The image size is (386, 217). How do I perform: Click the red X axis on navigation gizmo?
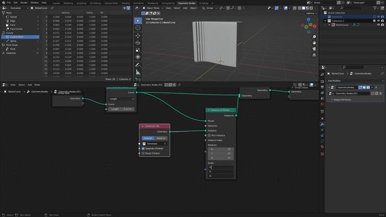(x=315, y=26)
